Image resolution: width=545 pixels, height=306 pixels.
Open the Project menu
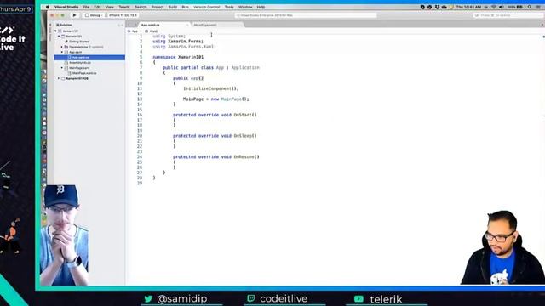click(x=158, y=7)
